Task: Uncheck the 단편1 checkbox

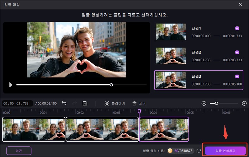Action: (x=237, y=28)
